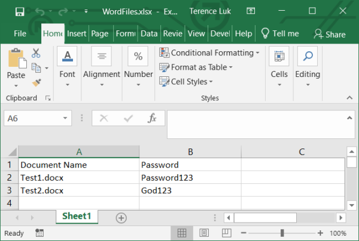Viewport: 359px width, 241px height.
Task: Click the macro recording status bar icon
Action: [x=39, y=233]
